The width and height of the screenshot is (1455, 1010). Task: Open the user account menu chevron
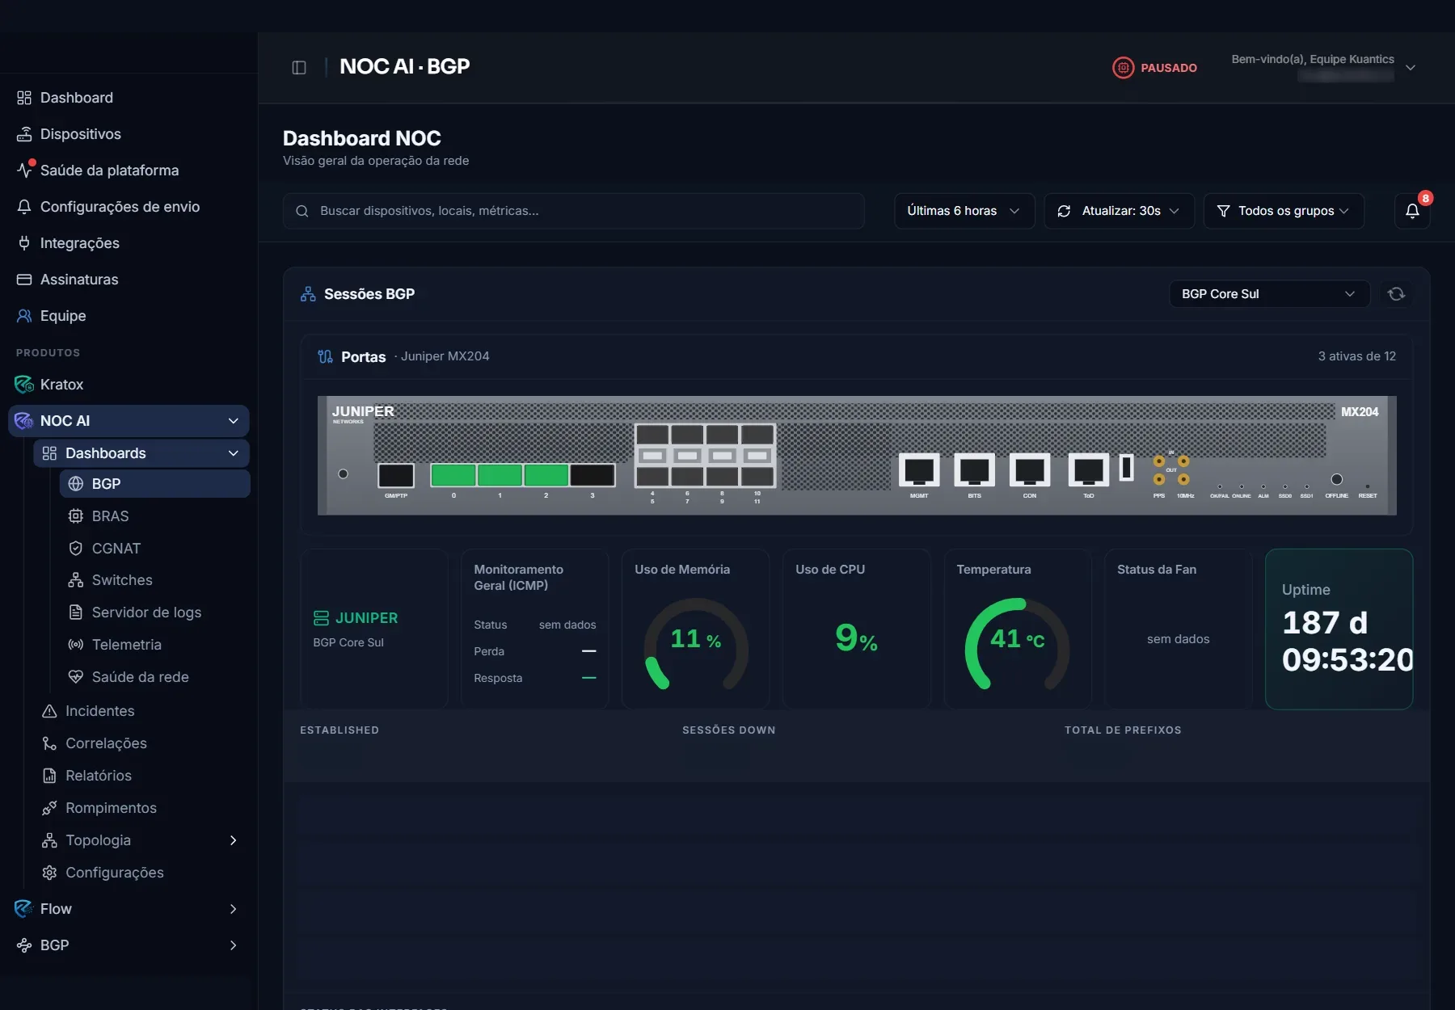coord(1411,68)
